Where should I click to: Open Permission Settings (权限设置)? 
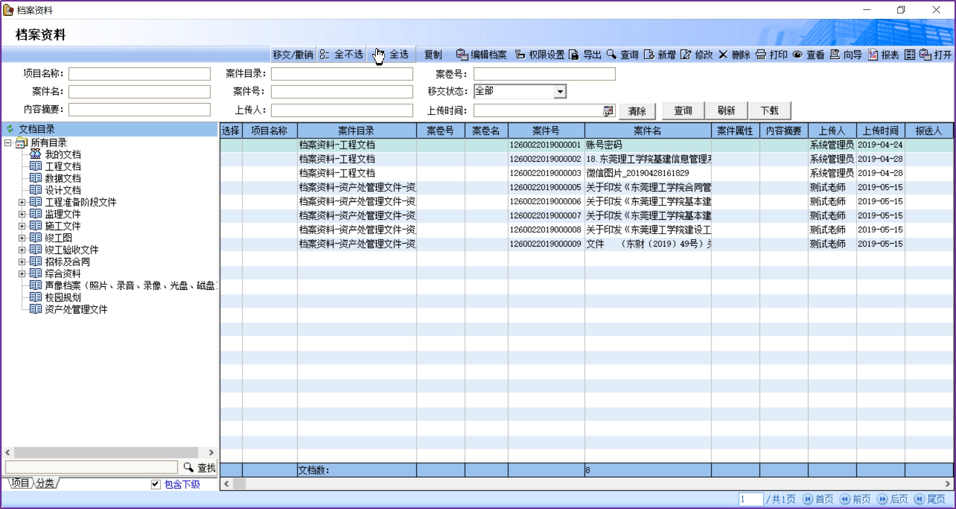520,55
